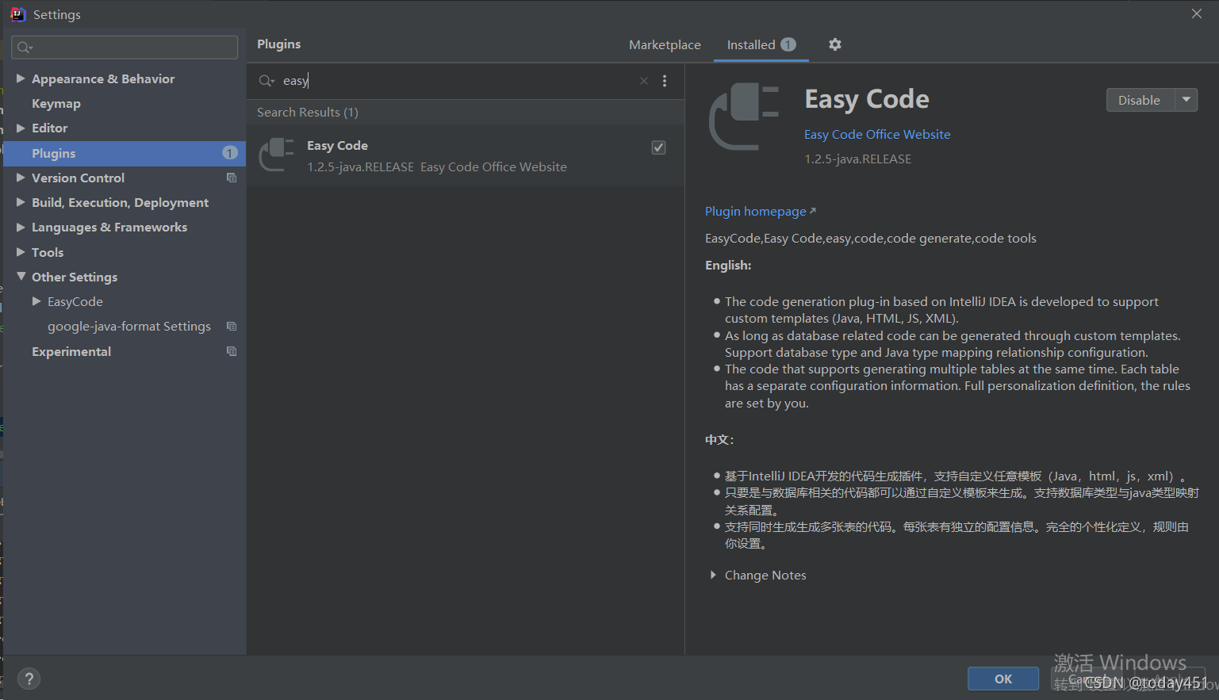Uncheck the Easy Code plugin enabled checkbox
Screen dimensions: 1219x700
(658, 147)
